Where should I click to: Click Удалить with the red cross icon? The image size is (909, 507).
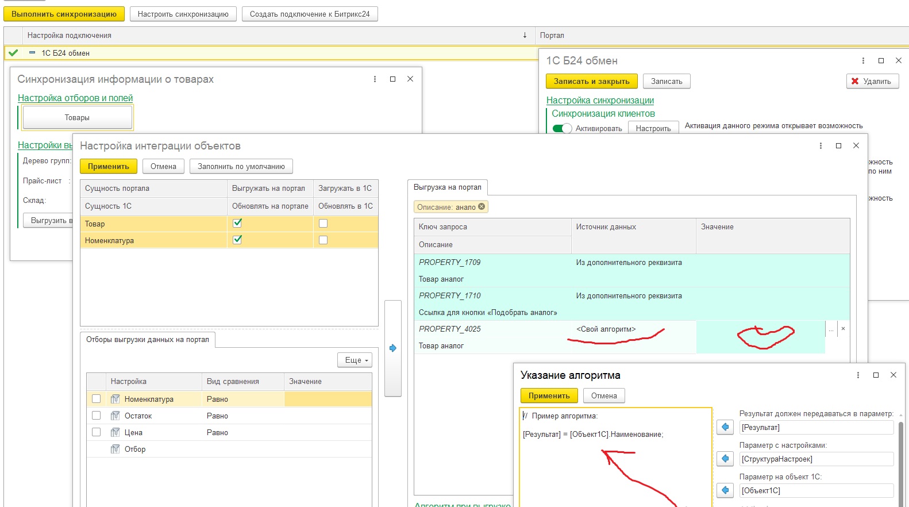pyautogui.click(x=872, y=82)
